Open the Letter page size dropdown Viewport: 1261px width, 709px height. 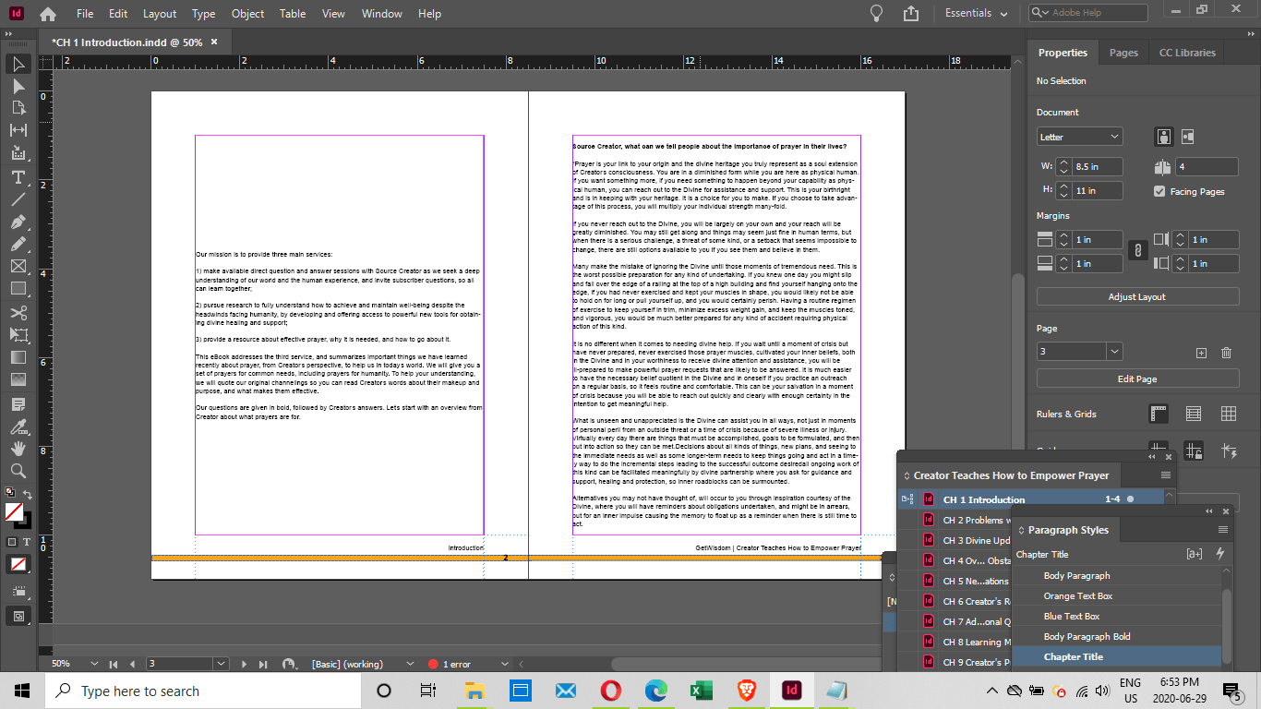coord(1079,136)
